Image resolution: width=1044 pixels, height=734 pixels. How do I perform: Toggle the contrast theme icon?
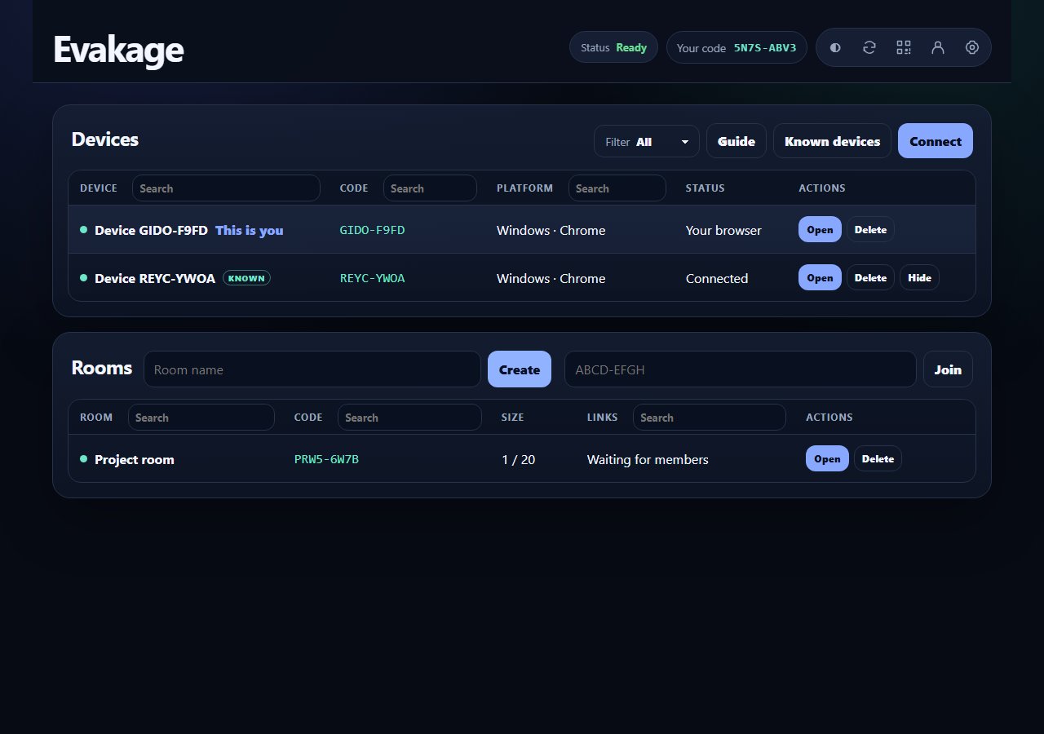point(835,47)
